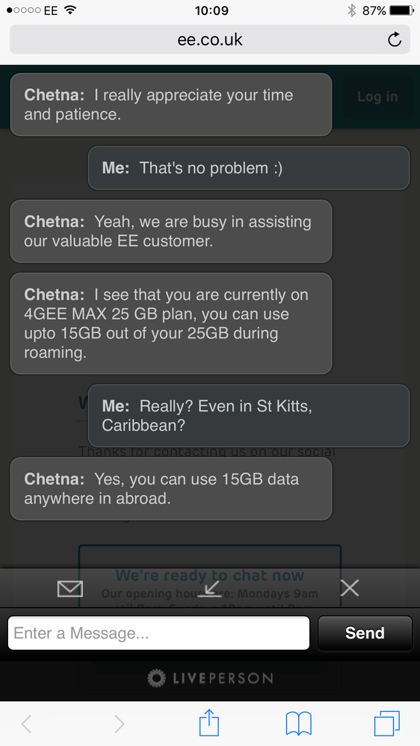Viewport: 420px width, 746px height.
Task: Tap Chetna's "15GB data anywhere" reply
Action: click(x=171, y=488)
